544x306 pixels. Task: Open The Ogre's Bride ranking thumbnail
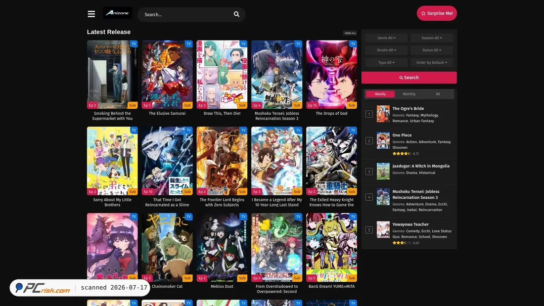[383, 114]
